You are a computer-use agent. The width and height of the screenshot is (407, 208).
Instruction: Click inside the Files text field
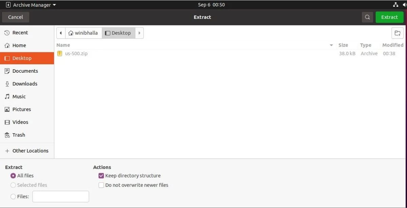pyautogui.click(x=61, y=197)
